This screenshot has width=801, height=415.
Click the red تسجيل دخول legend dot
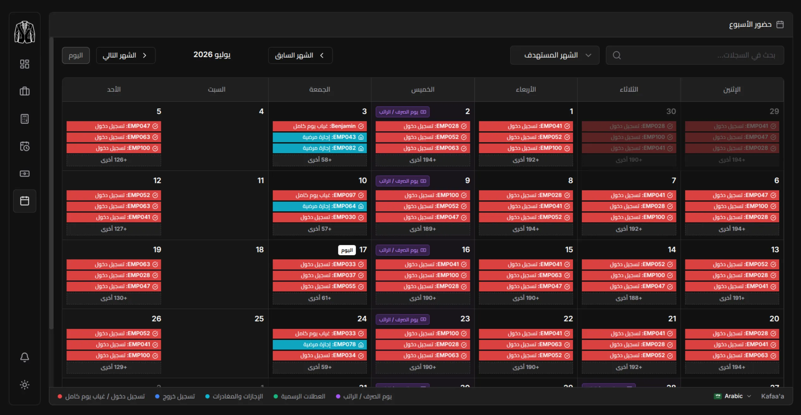point(60,396)
